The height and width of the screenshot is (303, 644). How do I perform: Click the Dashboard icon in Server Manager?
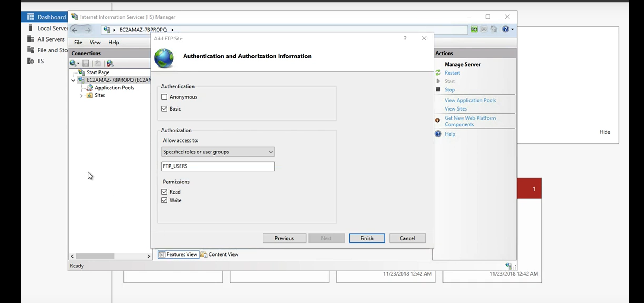31,17
